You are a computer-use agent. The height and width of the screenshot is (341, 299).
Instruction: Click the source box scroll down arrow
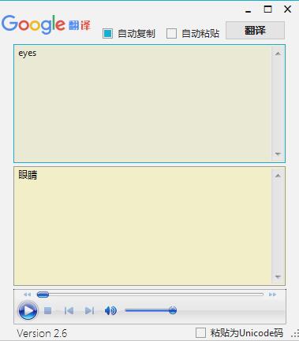[278, 154]
